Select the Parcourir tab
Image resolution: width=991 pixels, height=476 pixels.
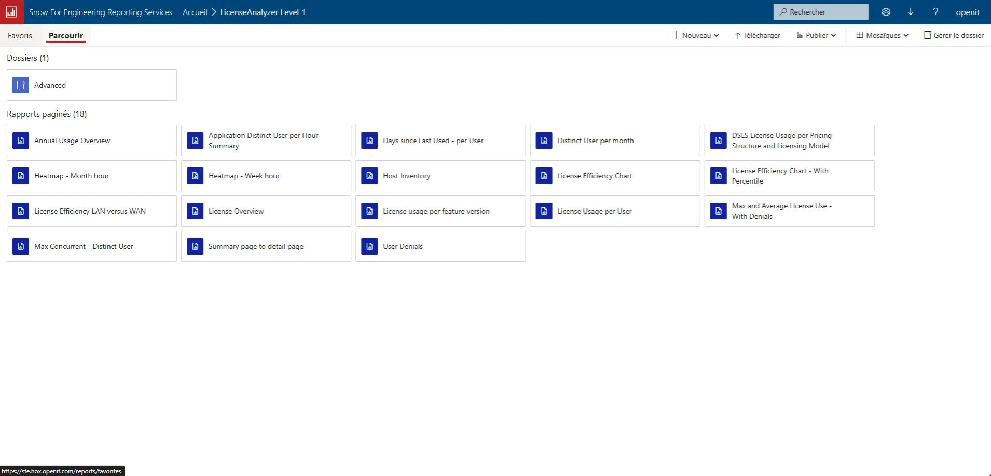[x=66, y=35]
